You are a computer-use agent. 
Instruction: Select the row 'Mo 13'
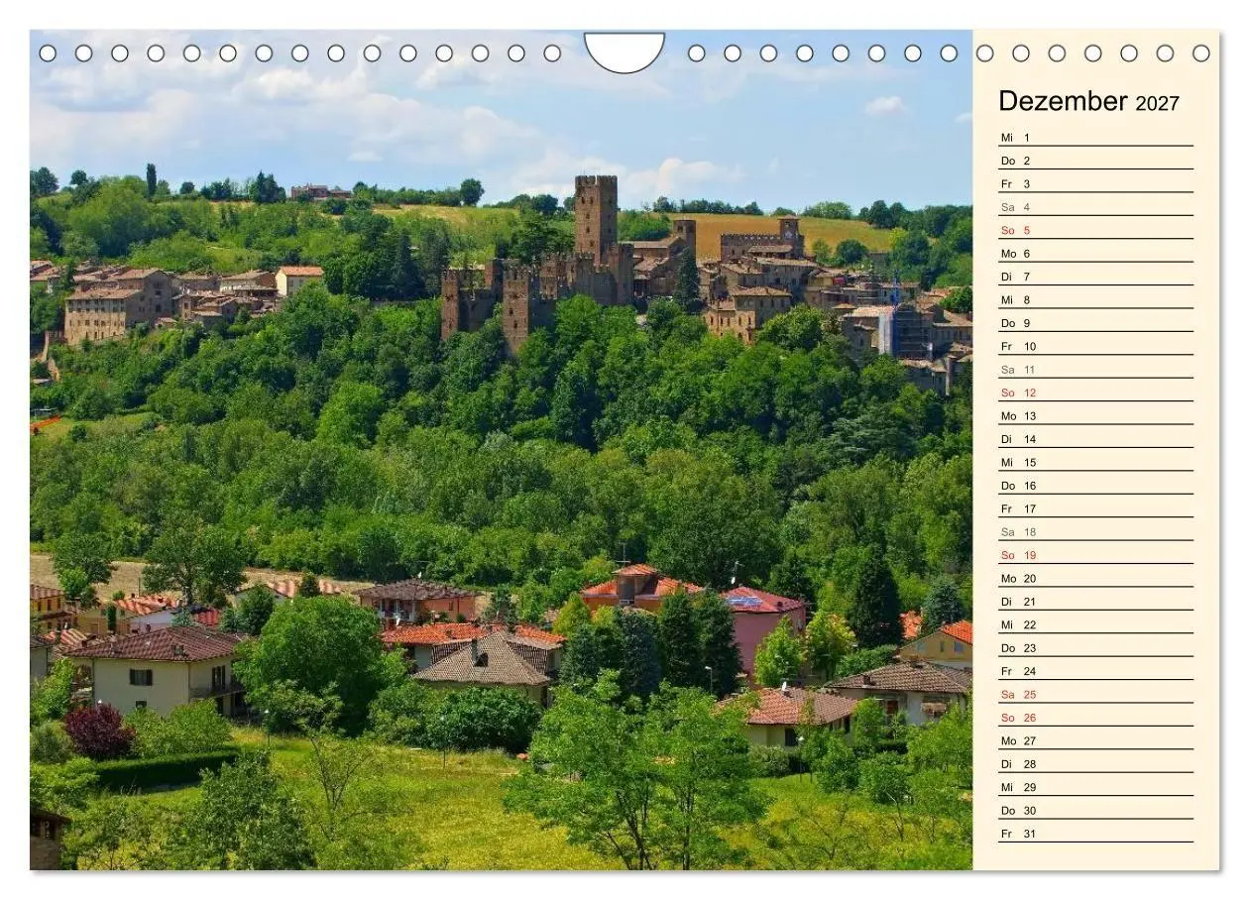pos(1095,415)
